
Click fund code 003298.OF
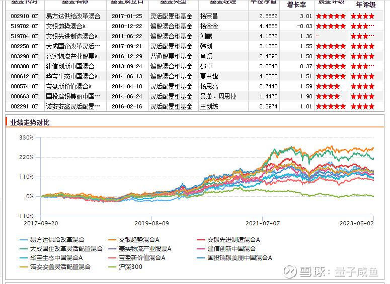coord(24,57)
